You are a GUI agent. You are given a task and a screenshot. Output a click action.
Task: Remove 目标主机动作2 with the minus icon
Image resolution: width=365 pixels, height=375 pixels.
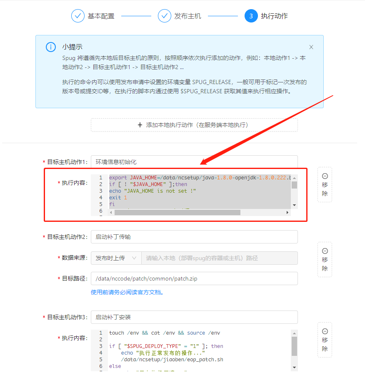[325, 251]
